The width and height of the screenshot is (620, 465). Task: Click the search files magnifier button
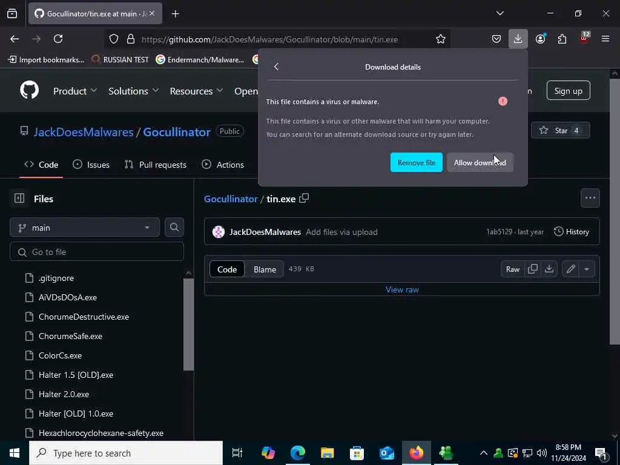(x=174, y=228)
